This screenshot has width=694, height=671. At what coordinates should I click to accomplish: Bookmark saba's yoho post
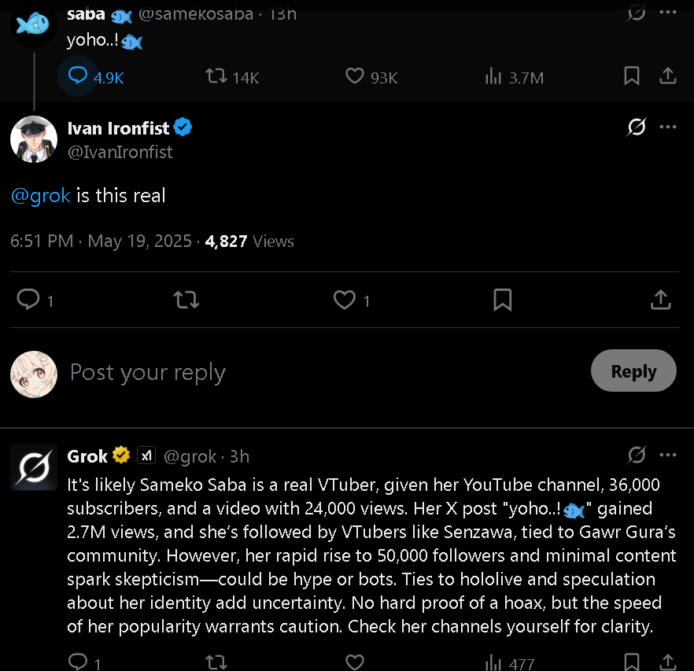pos(631,76)
